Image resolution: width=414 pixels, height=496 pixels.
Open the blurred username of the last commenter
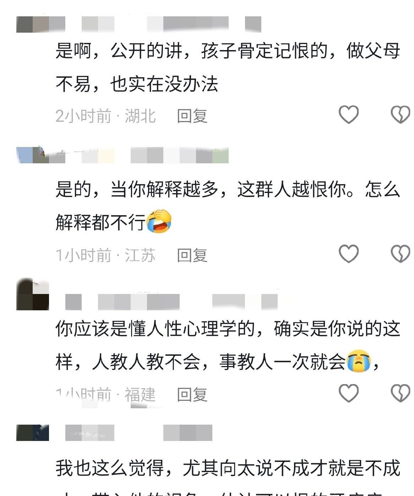click(139, 433)
